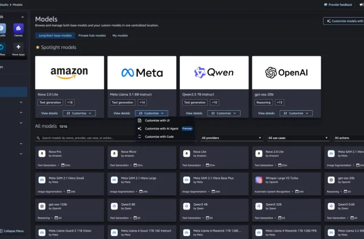The image size is (364, 239).
Task: Click Reasoning tag on gpt-oss-20b card
Action: pyautogui.click(x=263, y=102)
